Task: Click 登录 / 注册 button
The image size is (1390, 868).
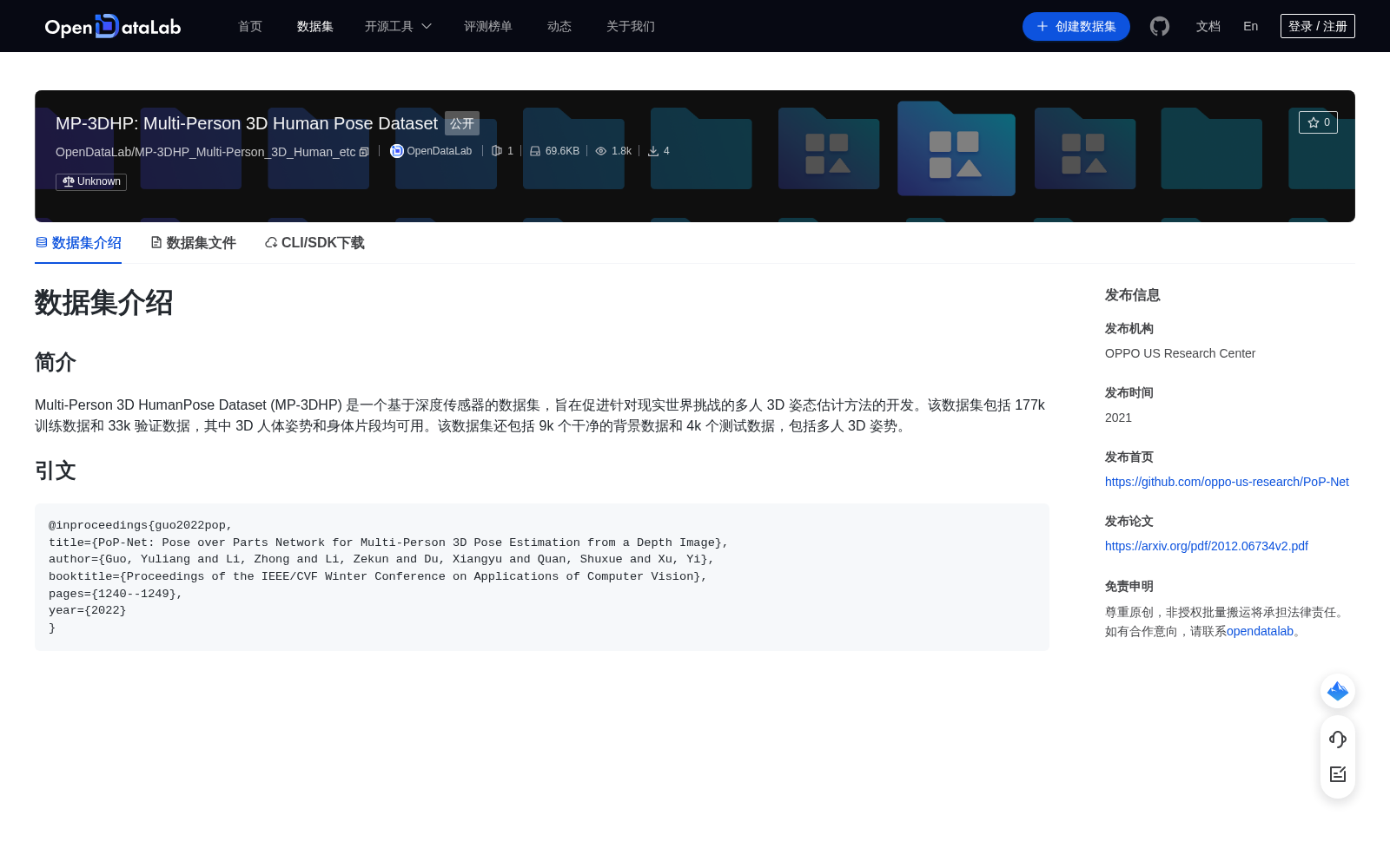Action: click(1318, 26)
